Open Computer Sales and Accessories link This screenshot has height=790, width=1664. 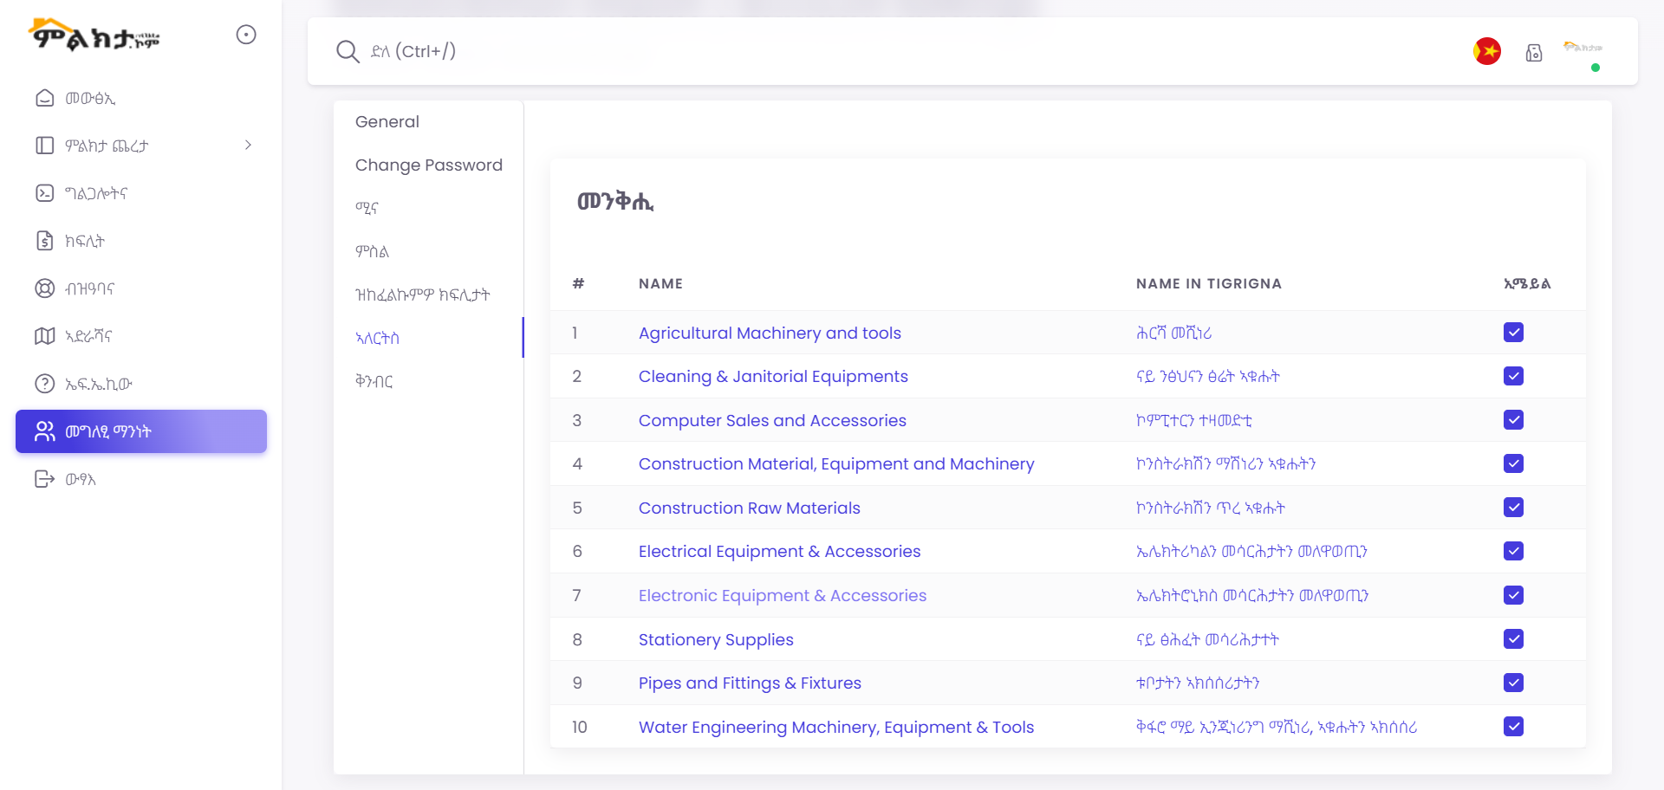coord(772,420)
